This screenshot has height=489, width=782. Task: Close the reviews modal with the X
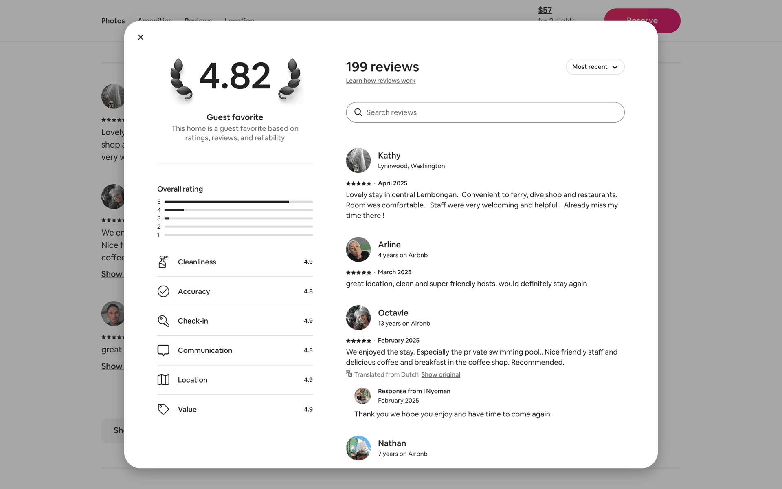141,37
